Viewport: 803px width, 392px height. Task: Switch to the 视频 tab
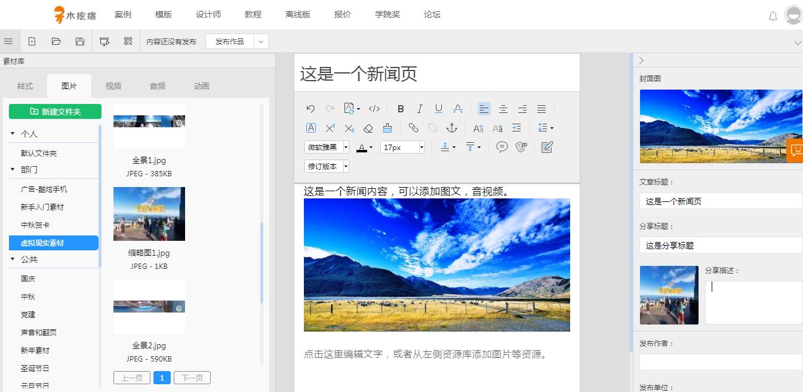(113, 86)
